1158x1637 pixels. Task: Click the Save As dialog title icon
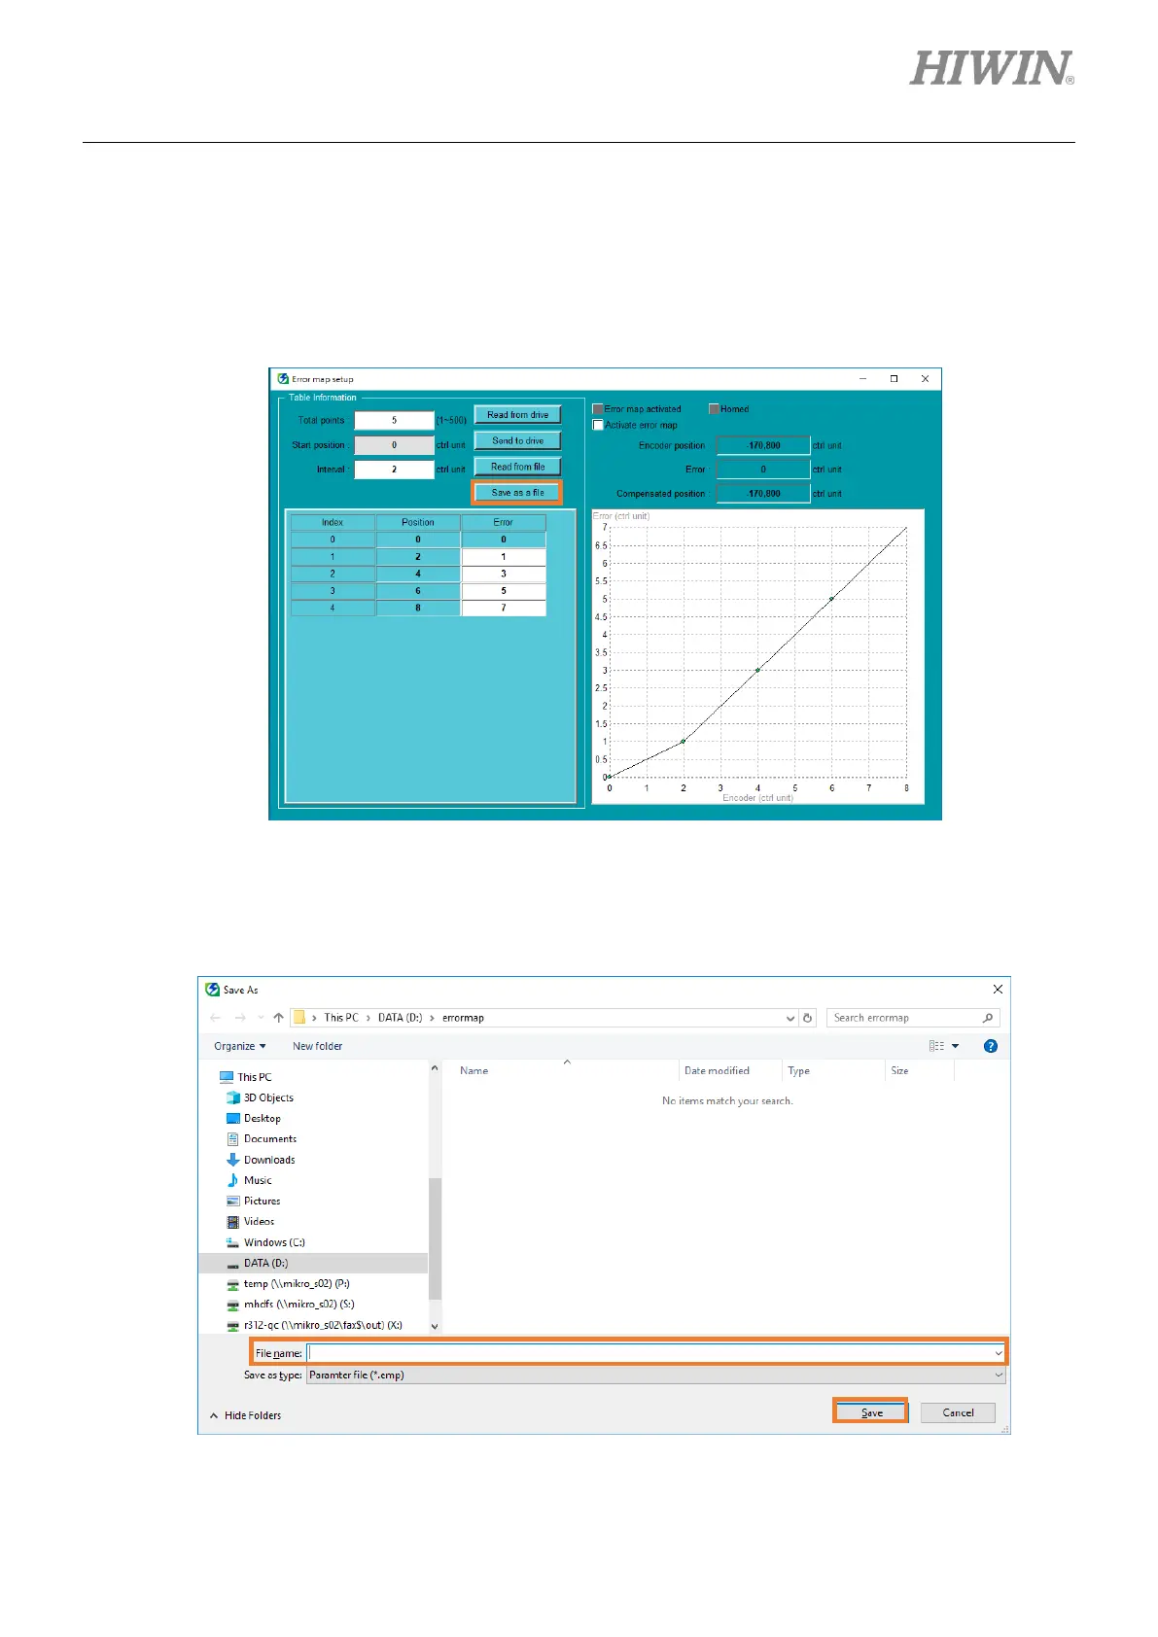point(212,990)
